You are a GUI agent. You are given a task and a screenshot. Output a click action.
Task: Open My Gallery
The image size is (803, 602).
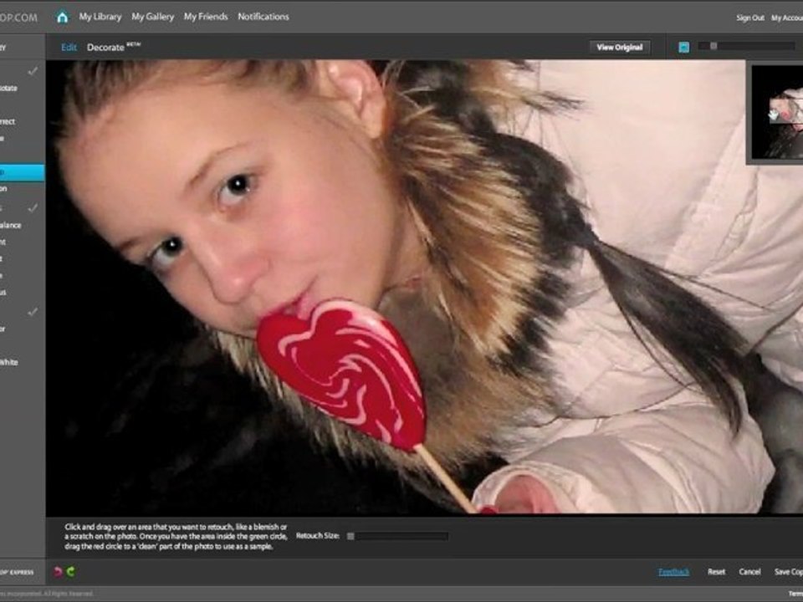[x=152, y=17]
